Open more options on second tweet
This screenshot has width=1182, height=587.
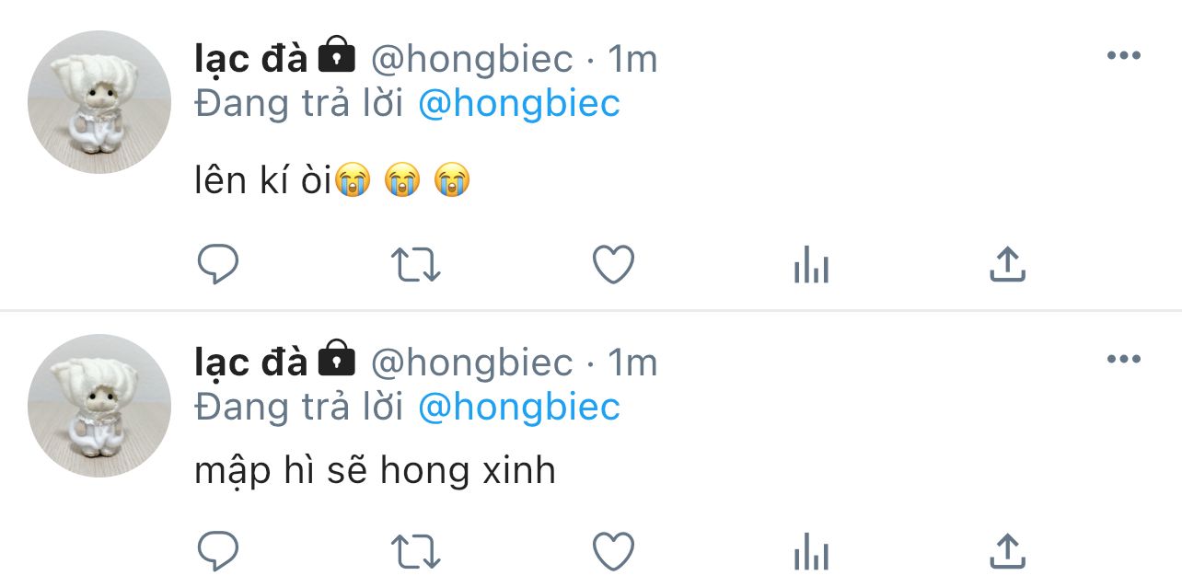pyautogui.click(x=1123, y=360)
